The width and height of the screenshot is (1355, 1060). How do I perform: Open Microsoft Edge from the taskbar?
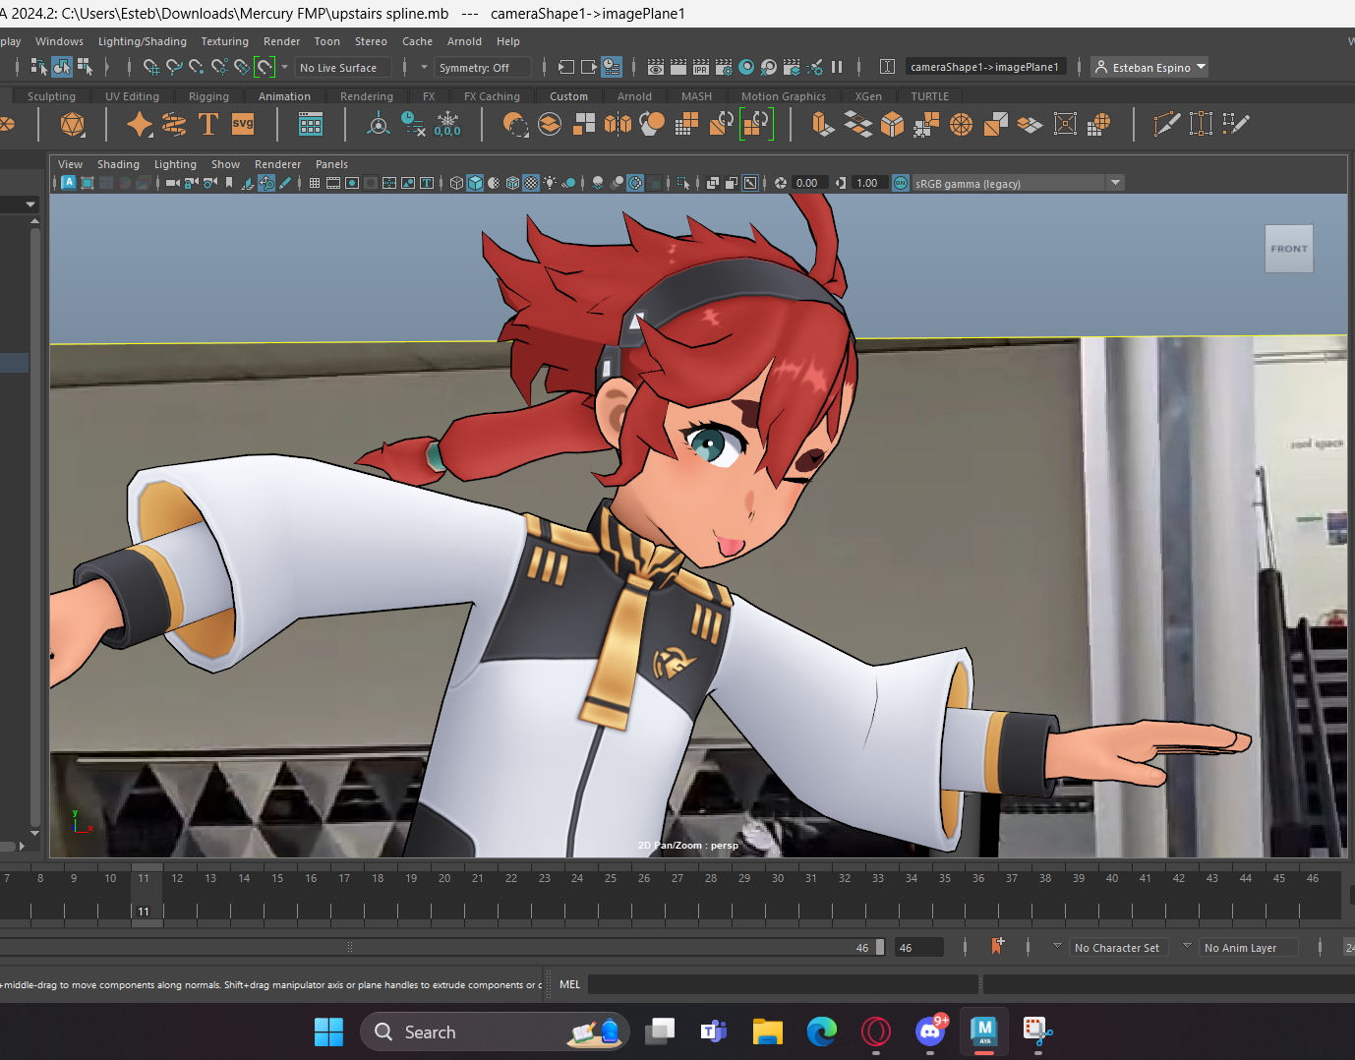point(822,1031)
